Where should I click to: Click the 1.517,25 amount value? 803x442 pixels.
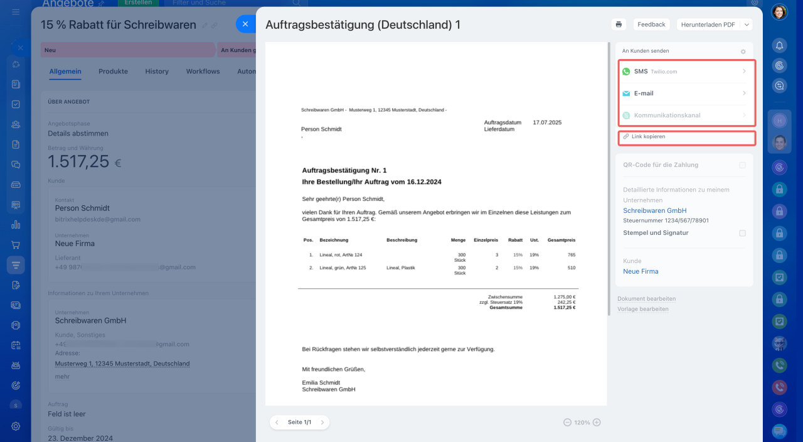78,161
